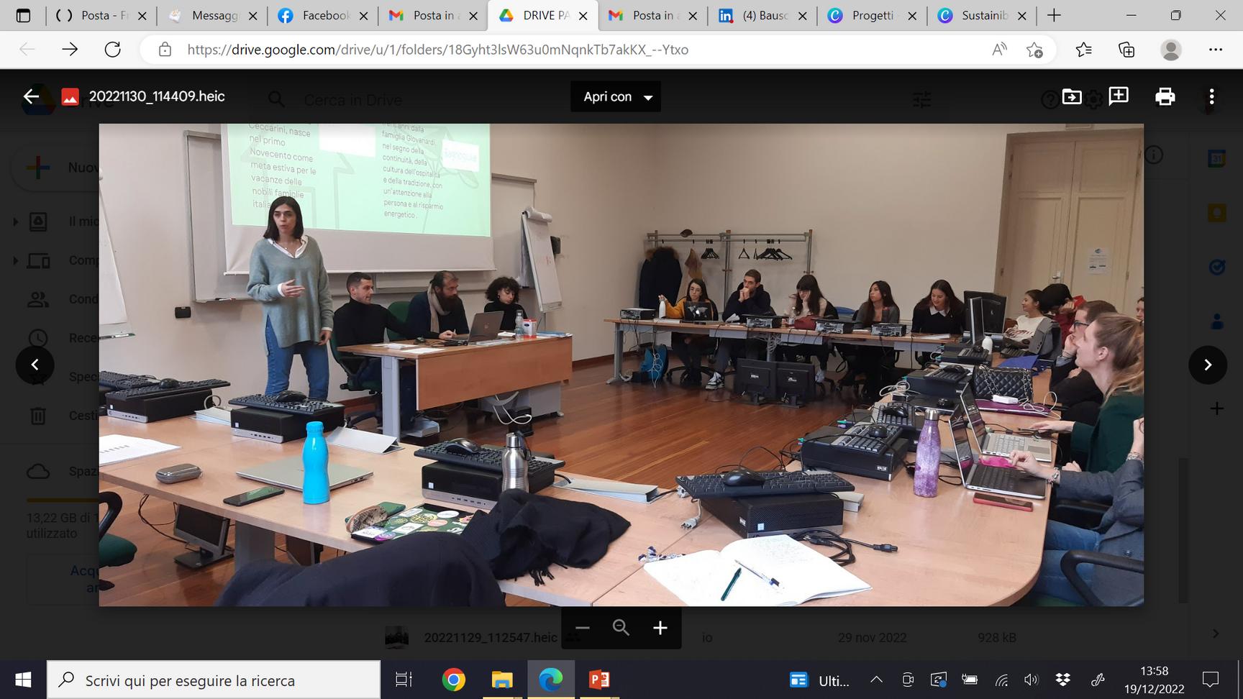Close the Facebook browser tab
This screenshot has width=1243, height=699.
point(363,16)
